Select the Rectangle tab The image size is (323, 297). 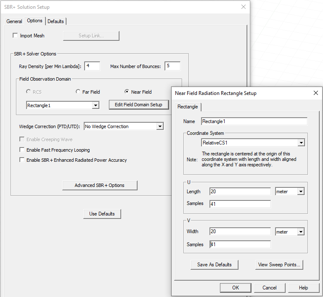coord(188,107)
